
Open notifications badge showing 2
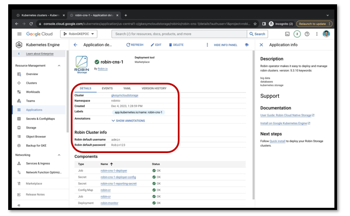point(297,34)
